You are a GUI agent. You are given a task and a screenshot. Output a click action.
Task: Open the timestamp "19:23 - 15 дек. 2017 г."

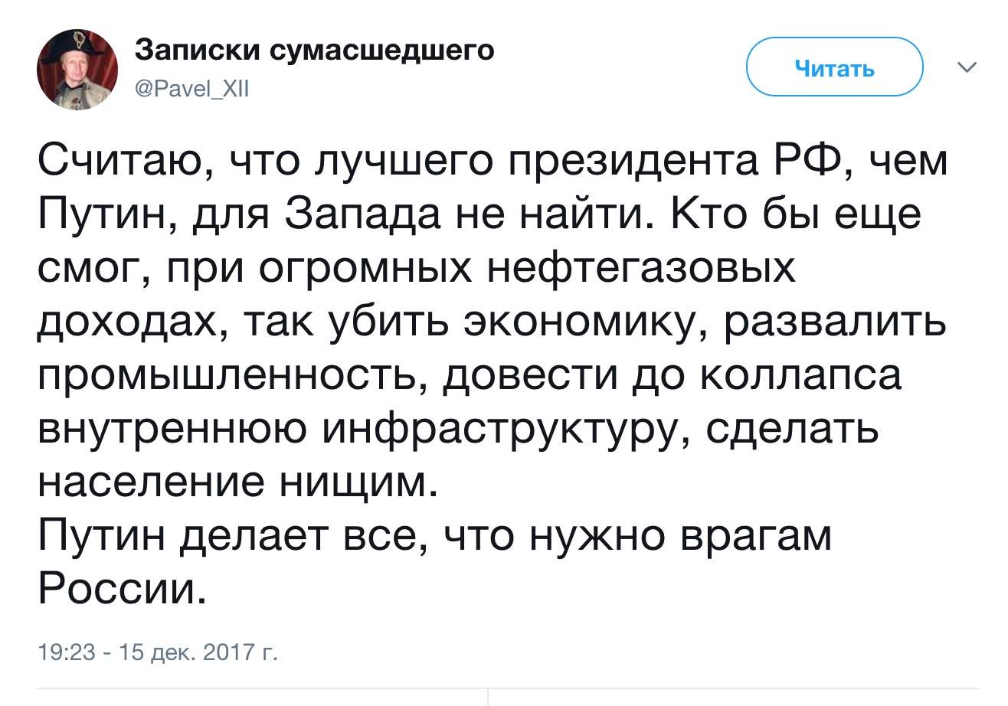pyautogui.click(x=146, y=654)
